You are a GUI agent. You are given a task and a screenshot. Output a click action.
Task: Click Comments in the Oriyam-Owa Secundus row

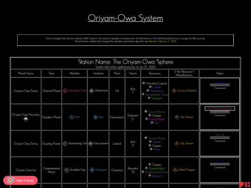[220, 115]
